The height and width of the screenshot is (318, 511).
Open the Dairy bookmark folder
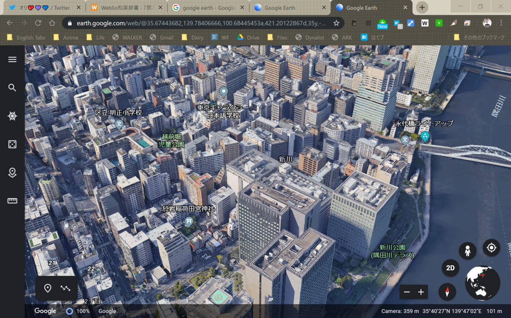192,37
